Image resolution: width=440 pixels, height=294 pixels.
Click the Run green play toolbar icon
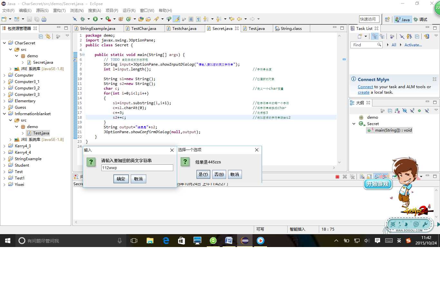point(95,19)
